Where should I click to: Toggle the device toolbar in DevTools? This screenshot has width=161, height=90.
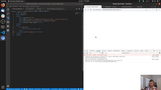(x=87, y=51)
